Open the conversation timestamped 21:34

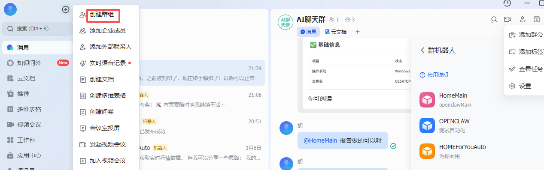(x=202, y=73)
